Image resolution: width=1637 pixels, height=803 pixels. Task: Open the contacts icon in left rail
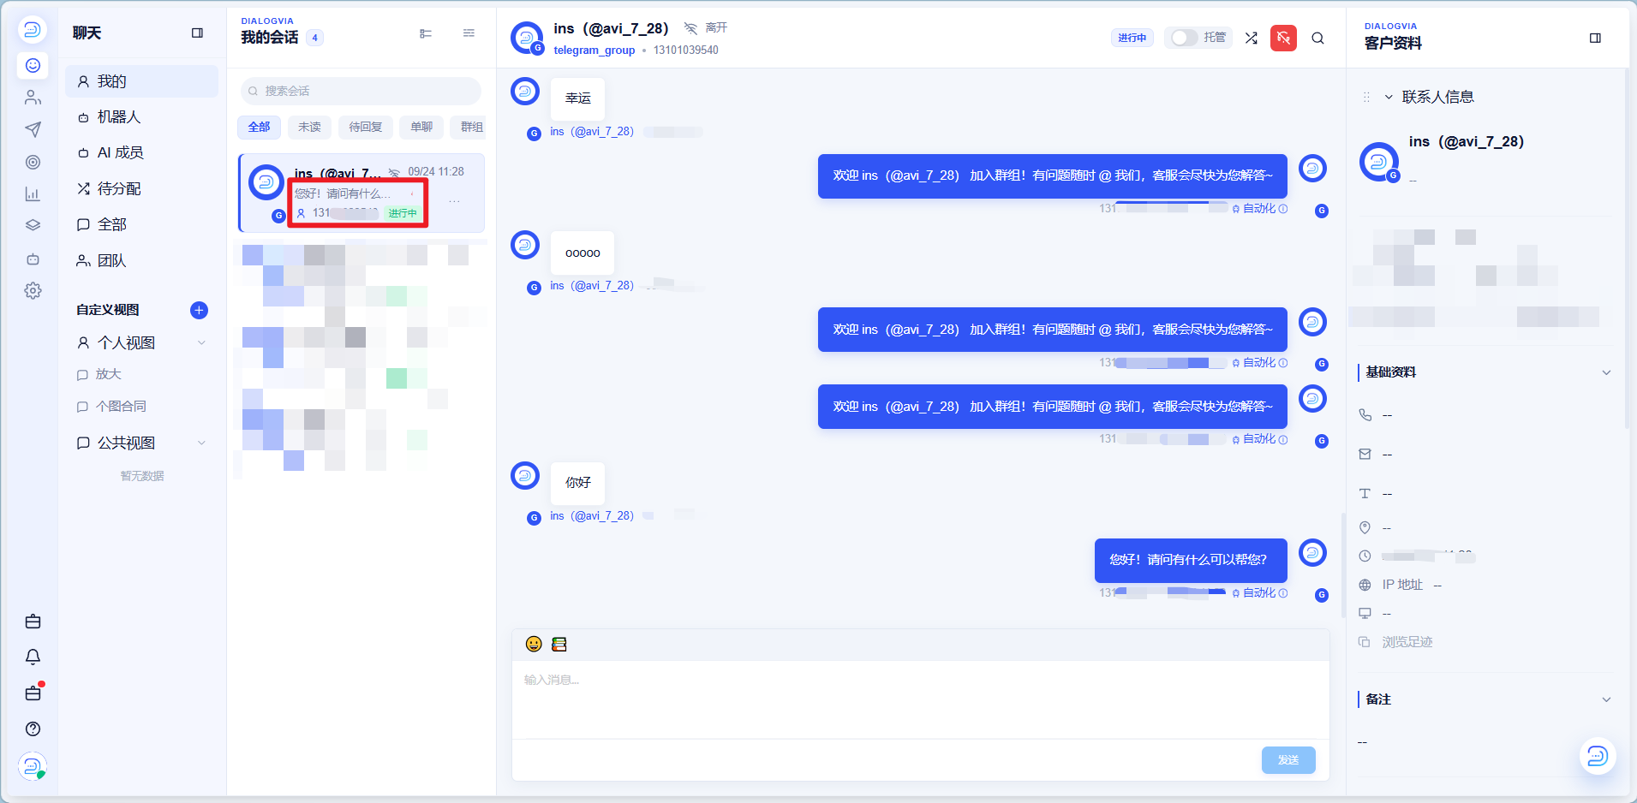point(33,98)
